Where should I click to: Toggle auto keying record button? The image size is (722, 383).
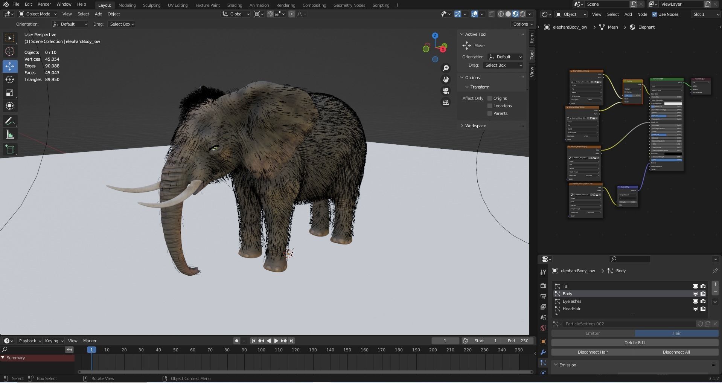pyautogui.click(x=236, y=341)
